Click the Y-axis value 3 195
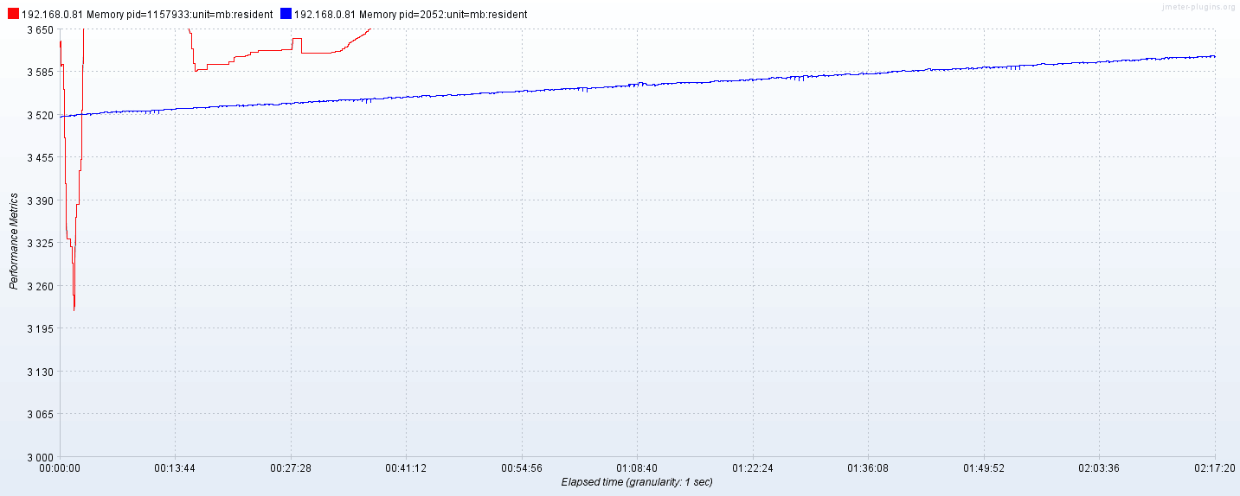The width and height of the screenshot is (1240, 496). coord(41,328)
